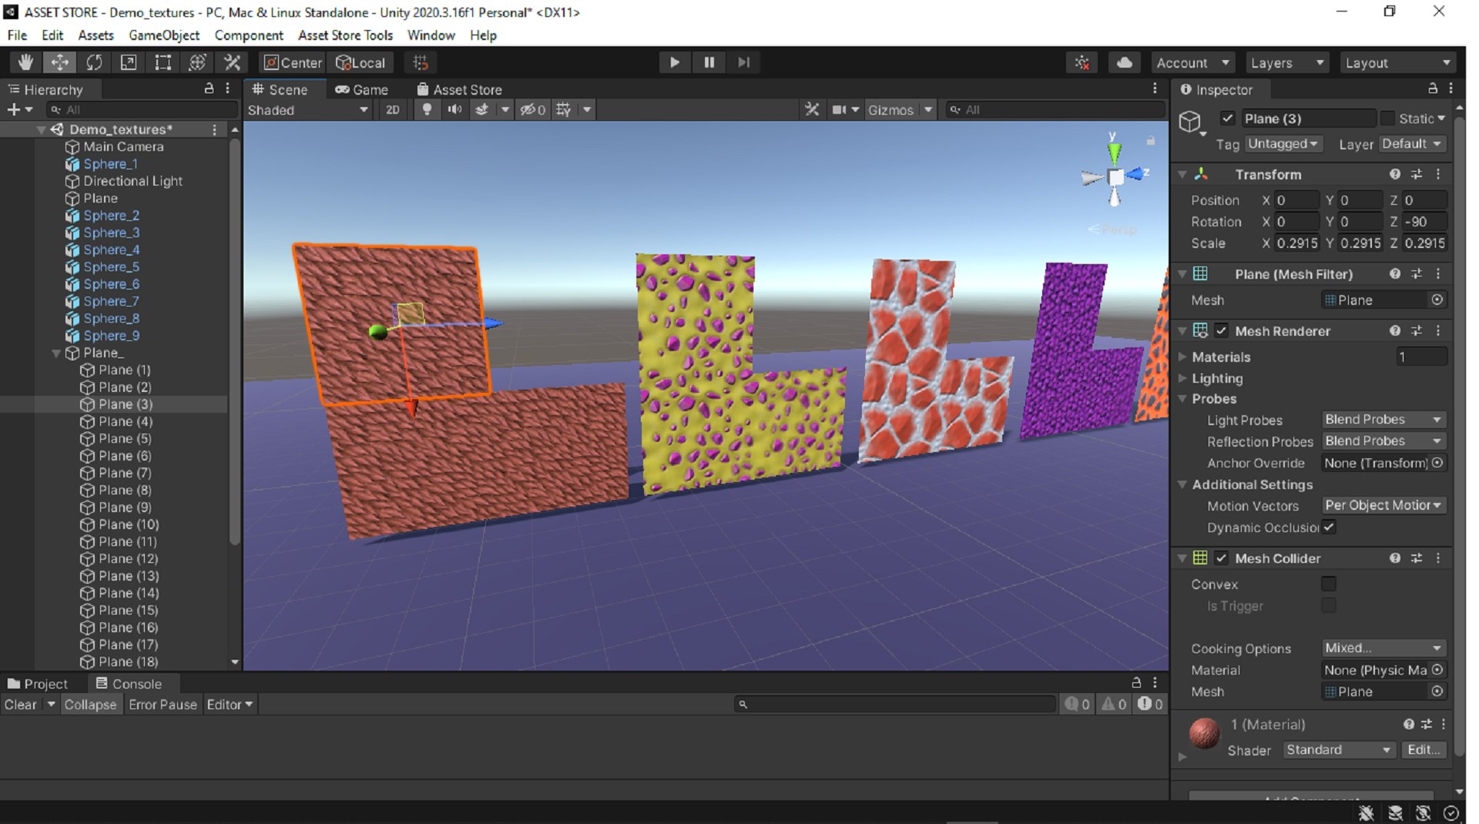The height and width of the screenshot is (824, 1479).
Task: Select the Rect Transform tool
Action: (163, 62)
